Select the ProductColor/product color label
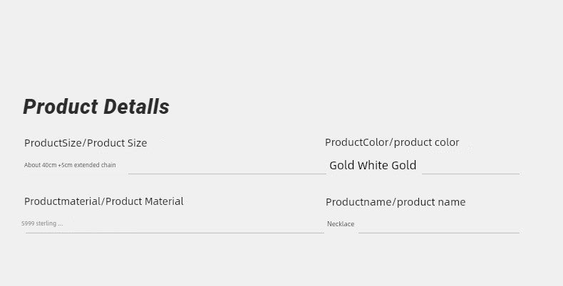The width and height of the screenshot is (563, 286). tap(392, 142)
